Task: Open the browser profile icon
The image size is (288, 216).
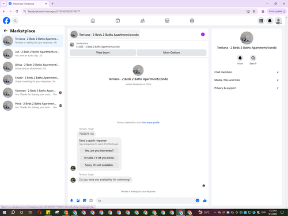Action: 263,12
